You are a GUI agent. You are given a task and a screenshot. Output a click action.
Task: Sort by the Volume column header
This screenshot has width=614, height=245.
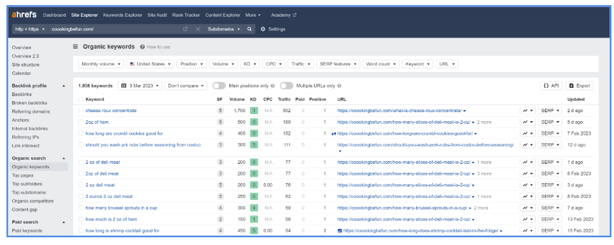237,99
